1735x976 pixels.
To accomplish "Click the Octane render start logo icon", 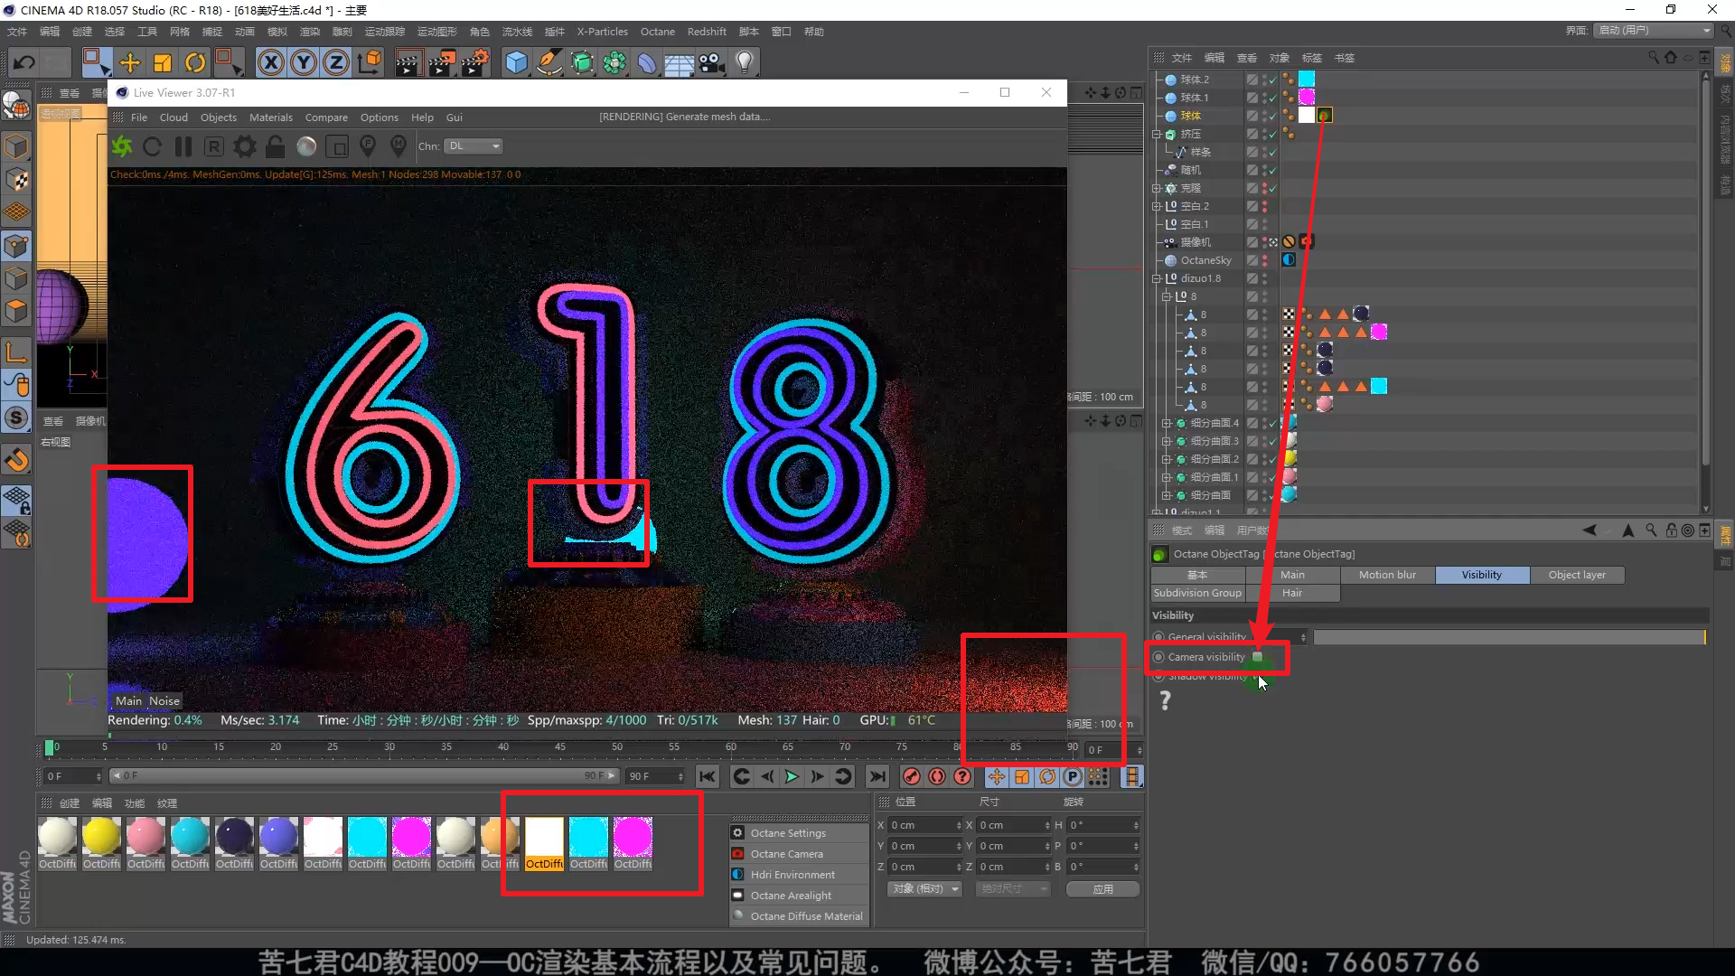I will coord(122,146).
